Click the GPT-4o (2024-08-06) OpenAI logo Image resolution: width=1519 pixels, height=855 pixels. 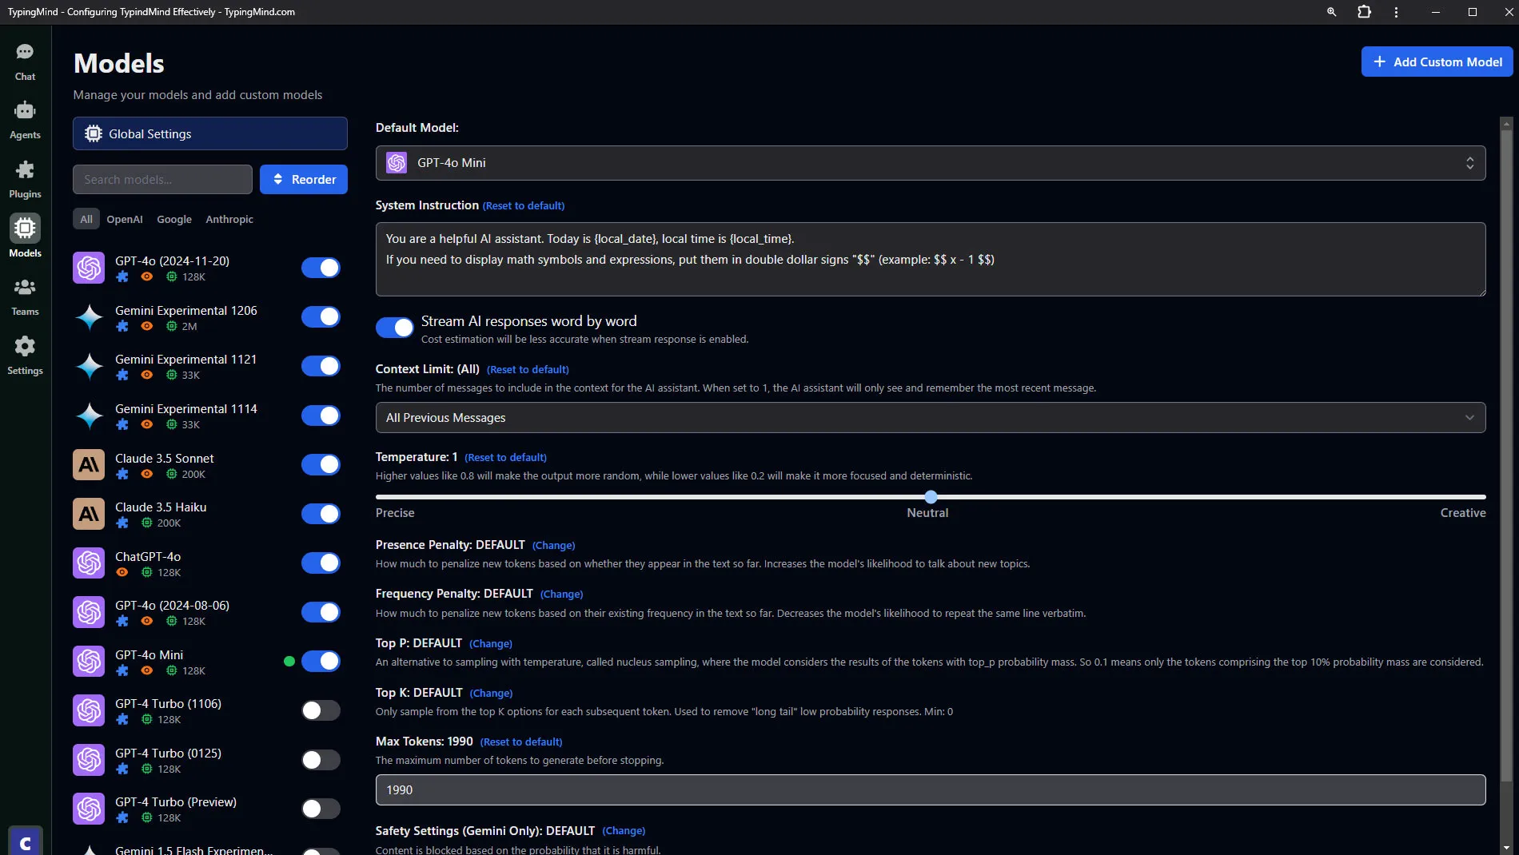coord(89,612)
